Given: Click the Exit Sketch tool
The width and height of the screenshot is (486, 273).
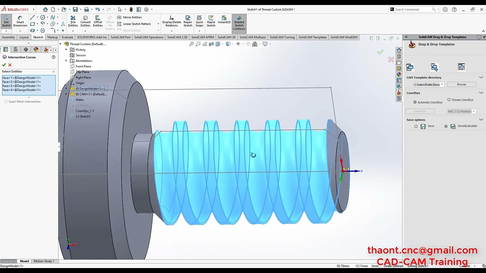Looking at the screenshot, I should 6,21.
